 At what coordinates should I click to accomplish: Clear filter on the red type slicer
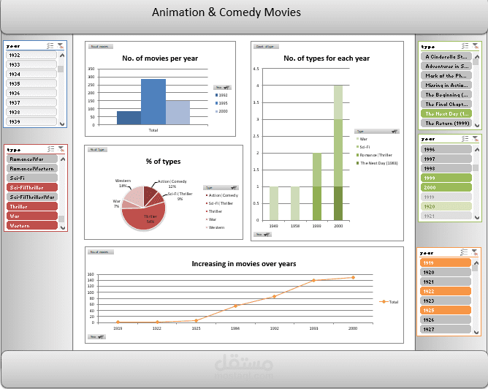pyautogui.click(x=61, y=149)
